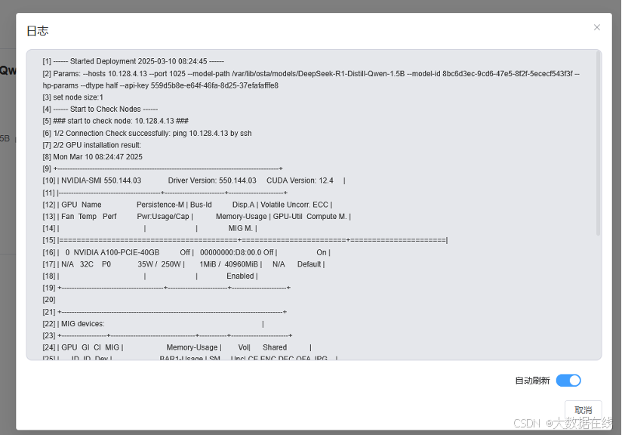Click line 7 GPU installation result

tap(91, 145)
